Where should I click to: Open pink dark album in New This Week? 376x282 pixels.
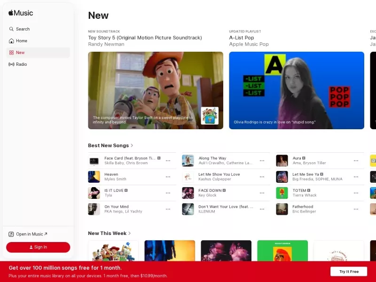(x=226, y=251)
